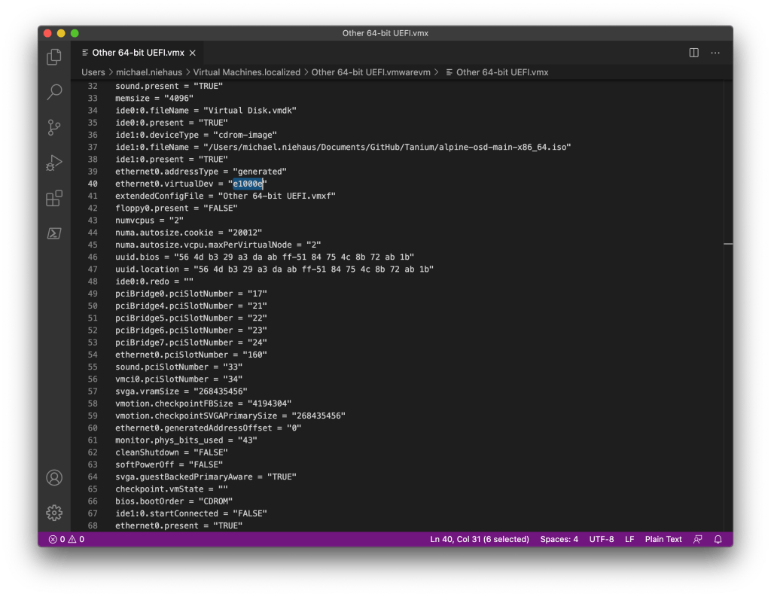Open the Run and Debug view
771x597 pixels.
coord(54,163)
